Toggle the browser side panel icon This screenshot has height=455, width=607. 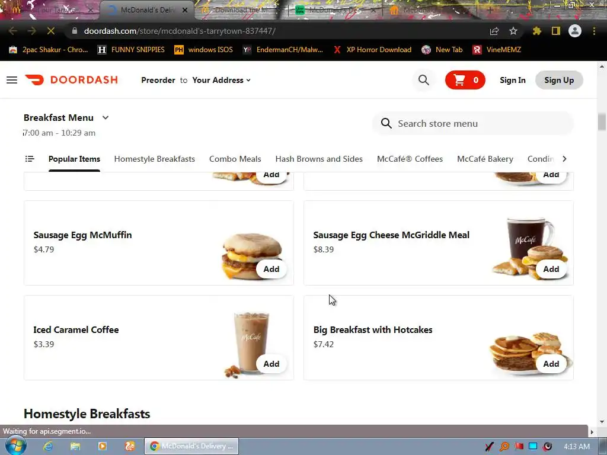[556, 31]
